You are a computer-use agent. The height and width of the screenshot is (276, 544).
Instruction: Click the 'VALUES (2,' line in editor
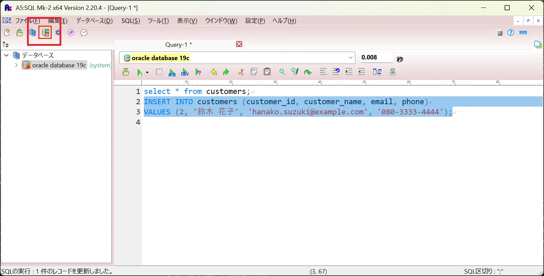pos(298,112)
